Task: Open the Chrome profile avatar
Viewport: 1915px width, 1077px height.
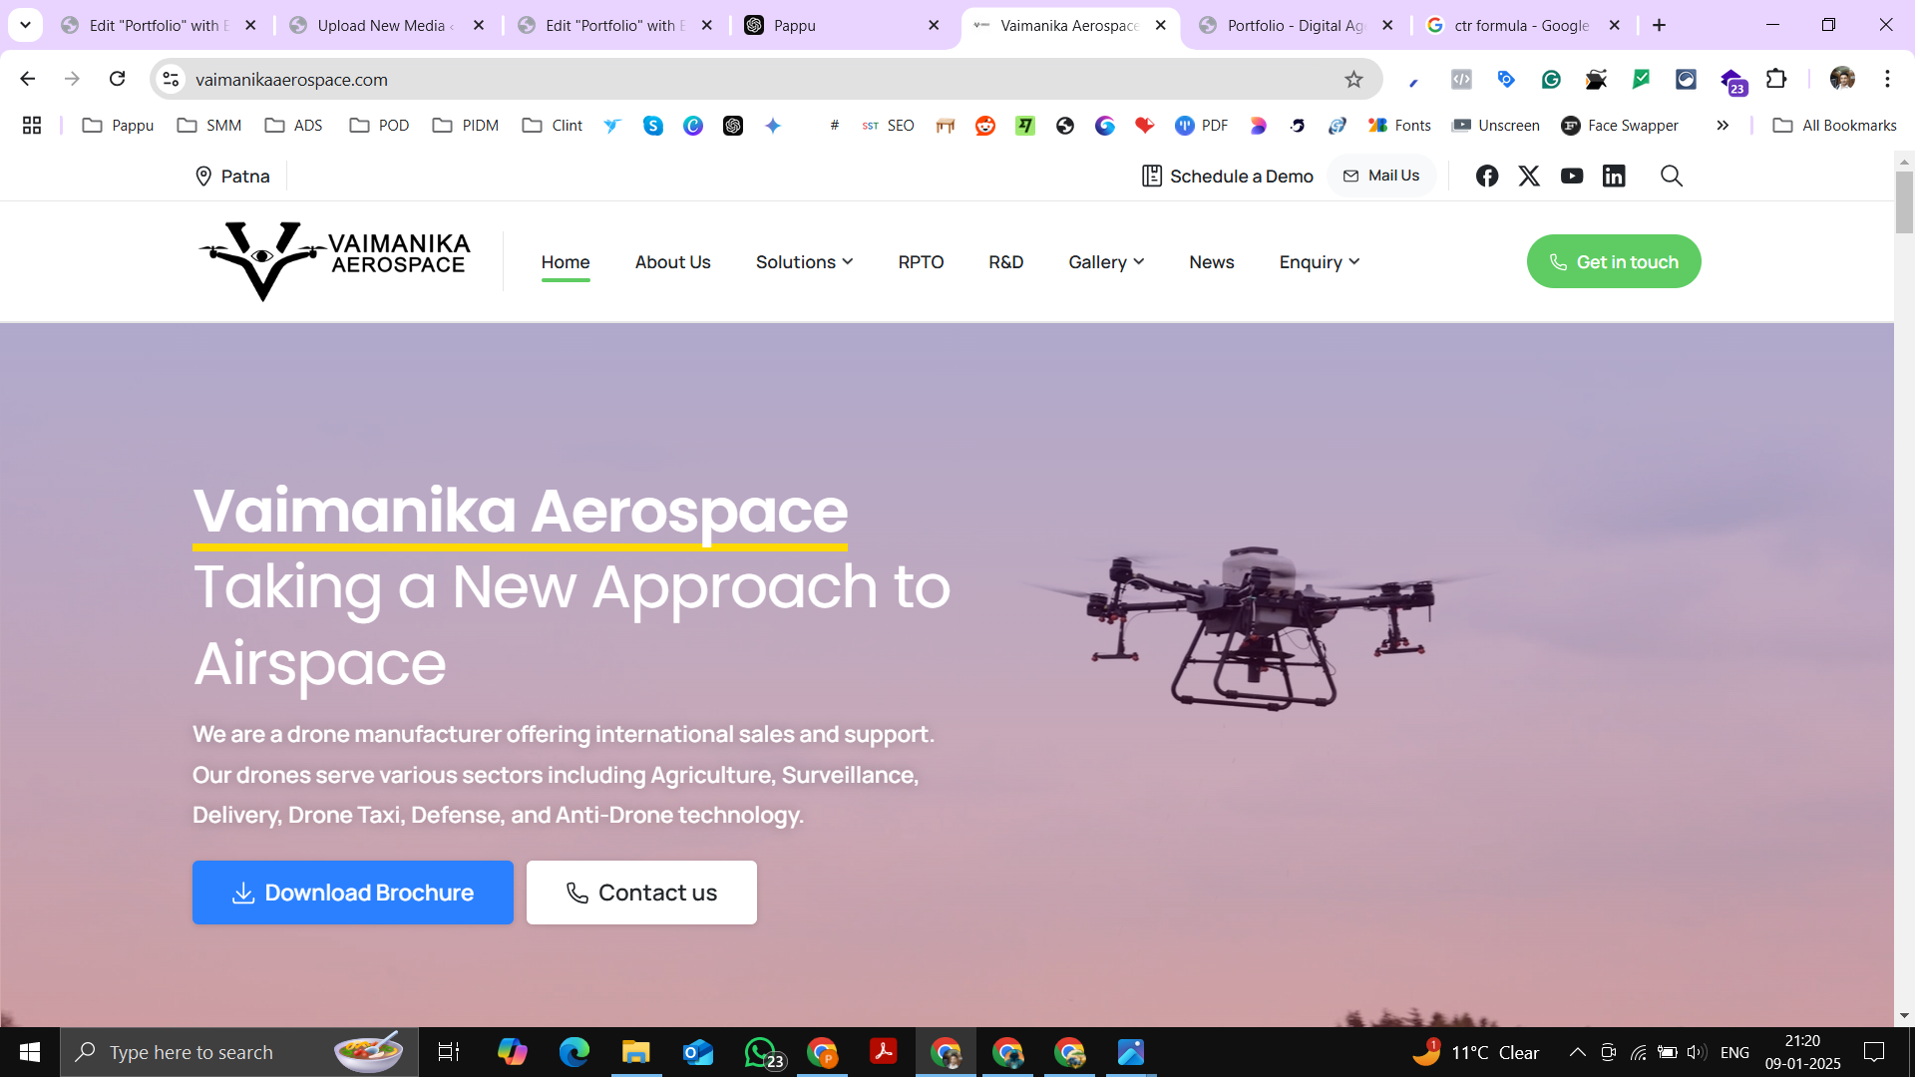Action: click(x=1842, y=79)
